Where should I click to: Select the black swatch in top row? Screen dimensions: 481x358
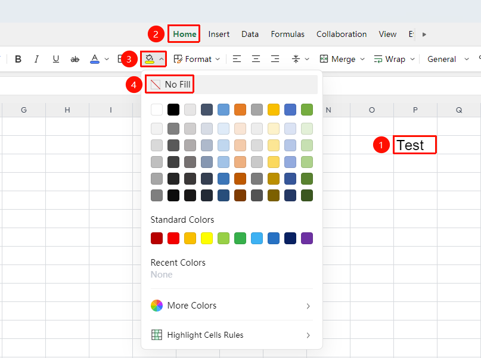[173, 110]
